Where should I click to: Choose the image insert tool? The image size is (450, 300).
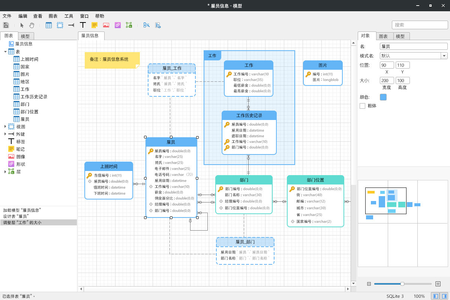[x=106, y=25]
